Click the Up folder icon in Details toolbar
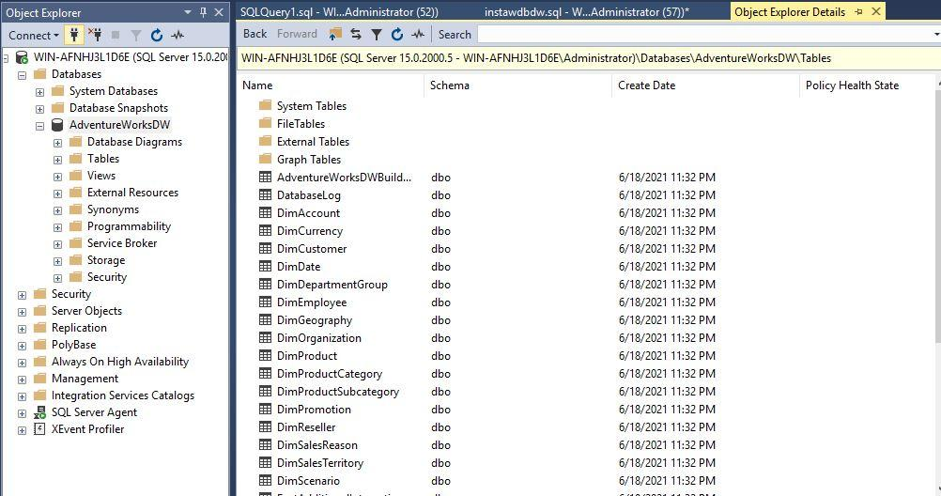Screen dimensions: 941x496 pos(335,34)
